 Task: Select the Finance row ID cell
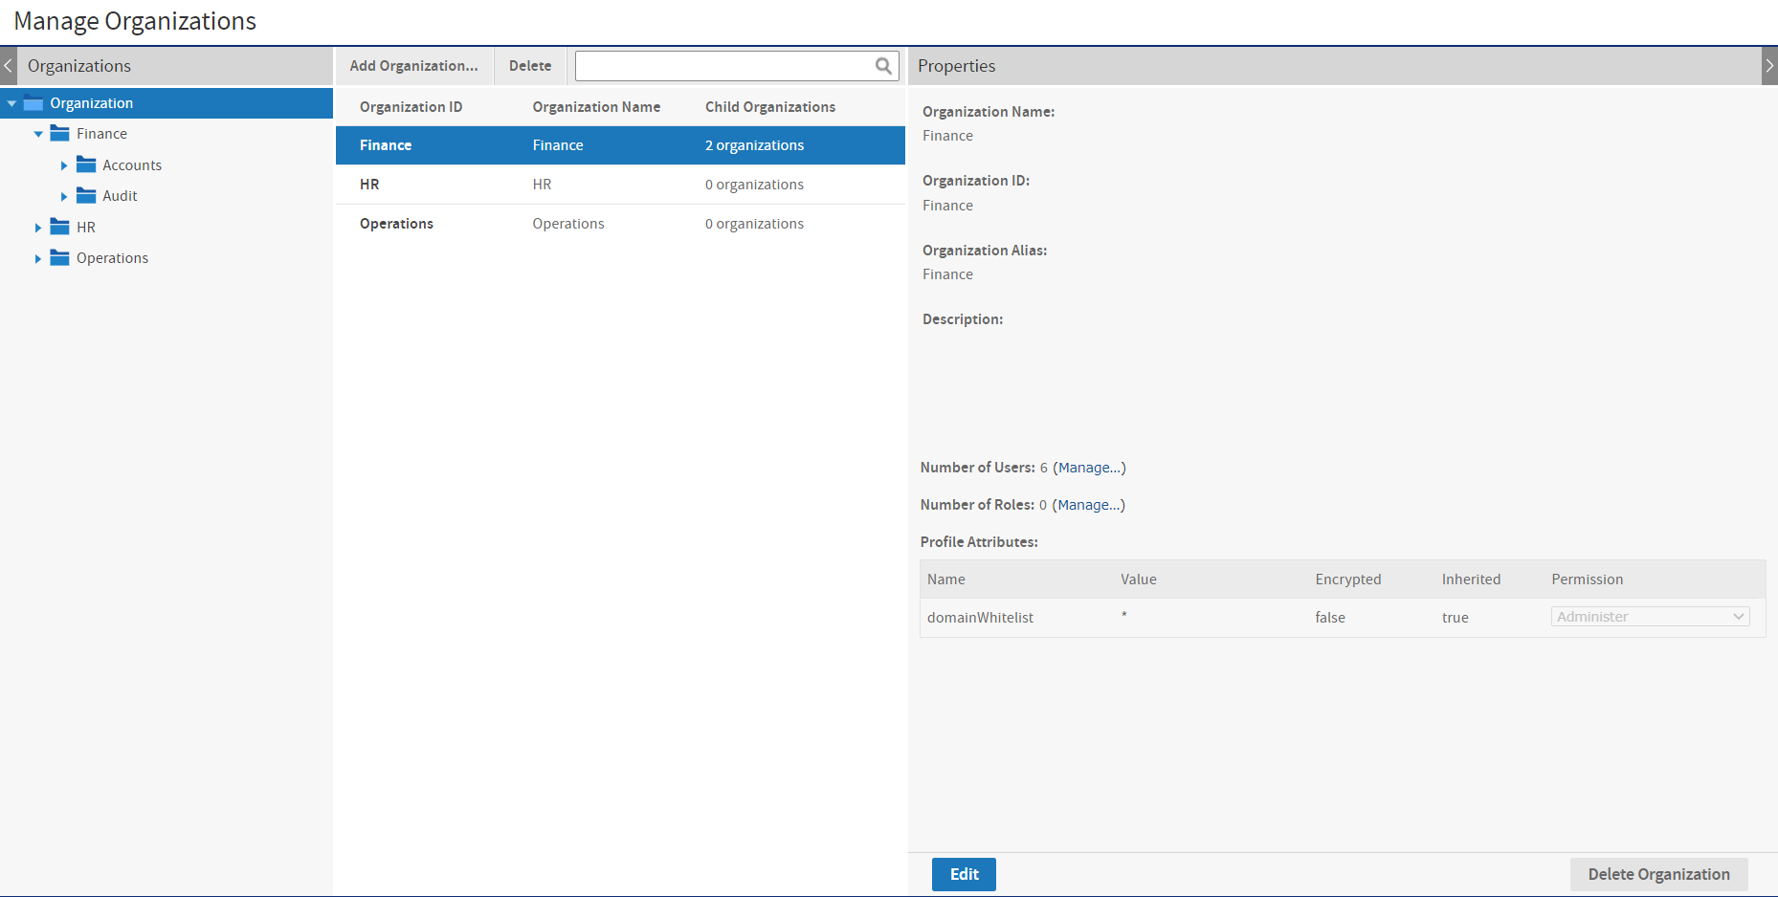click(x=386, y=145)
